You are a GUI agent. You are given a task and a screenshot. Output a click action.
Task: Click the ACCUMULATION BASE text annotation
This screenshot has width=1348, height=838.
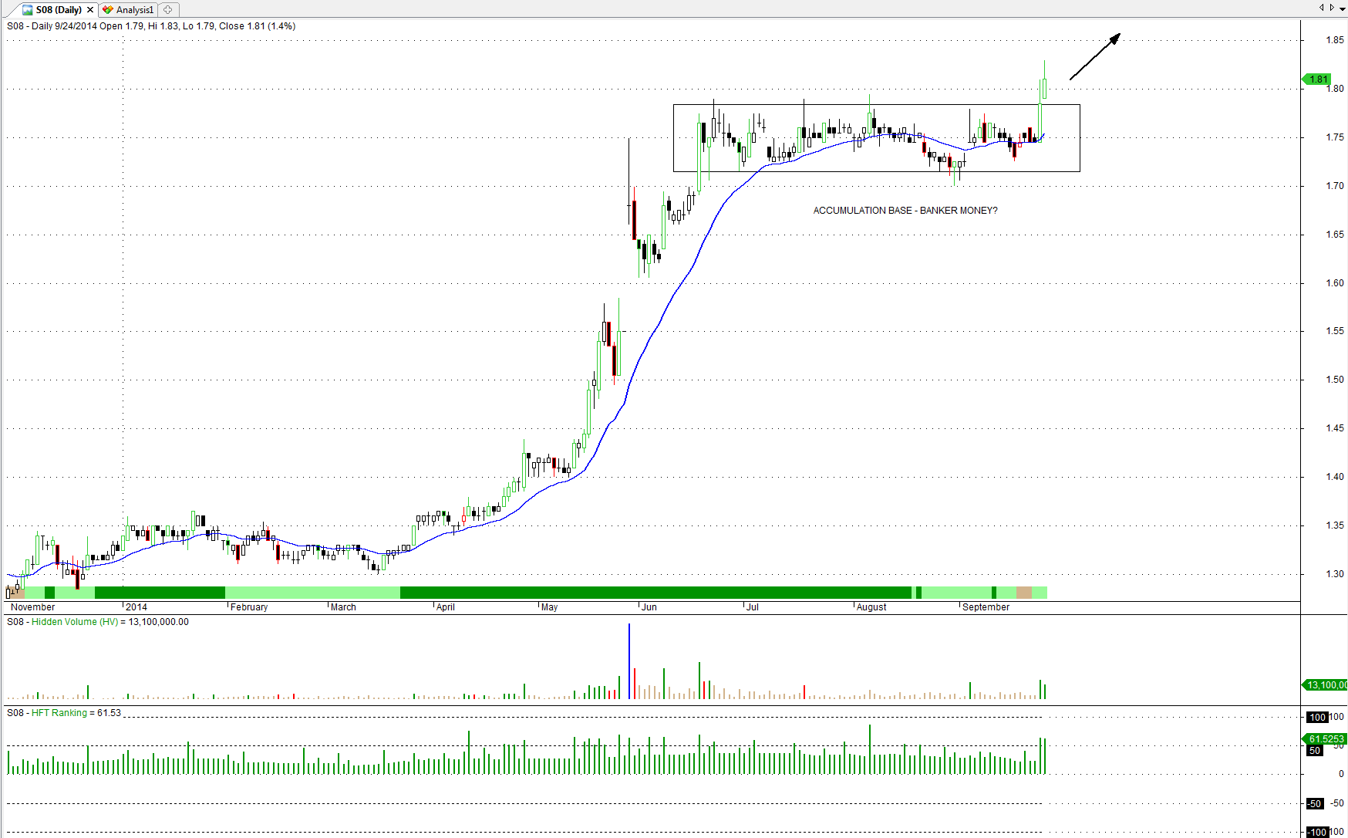point(905,211)
